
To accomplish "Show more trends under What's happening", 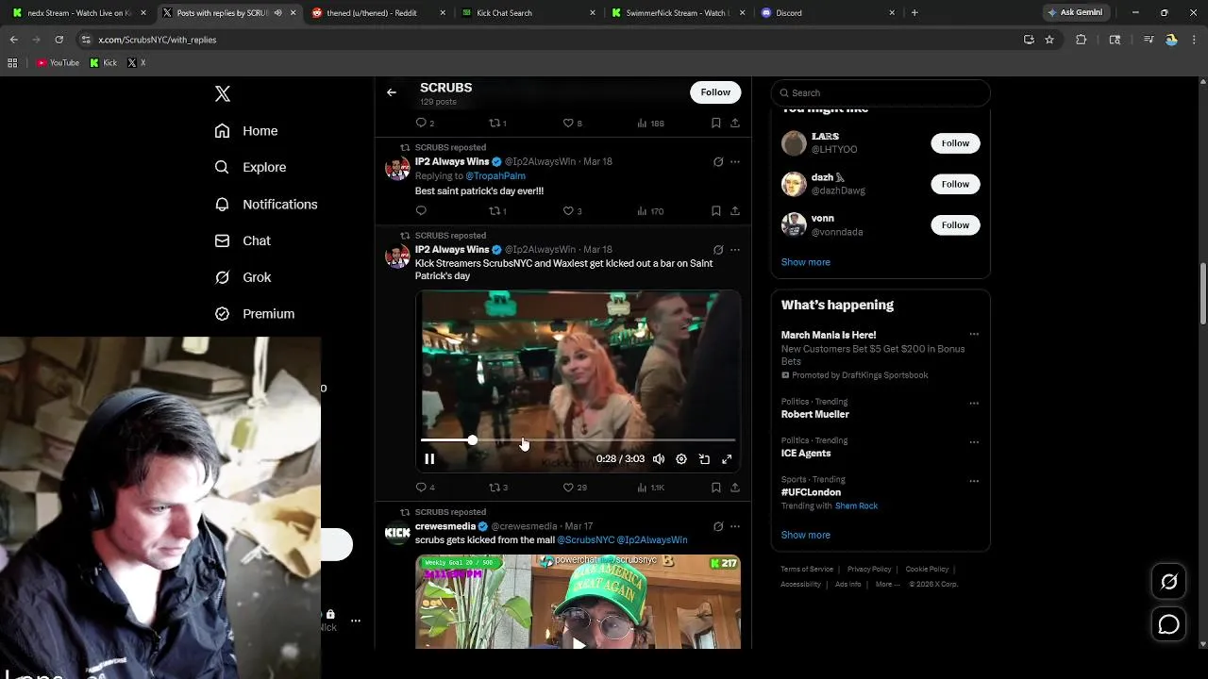I will (x=806, y=535).
